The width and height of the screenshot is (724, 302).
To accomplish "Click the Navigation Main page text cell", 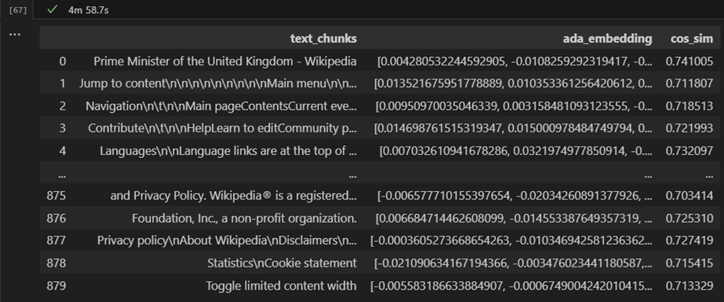I will coord(221,106).
